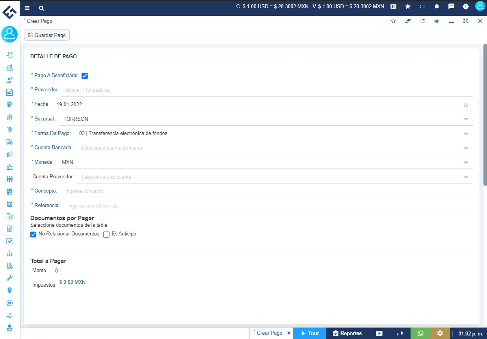Enable the Es Anticipo checkbox
Image resolution: width=487 pixels, height=339 pixels.
[106, 234]
